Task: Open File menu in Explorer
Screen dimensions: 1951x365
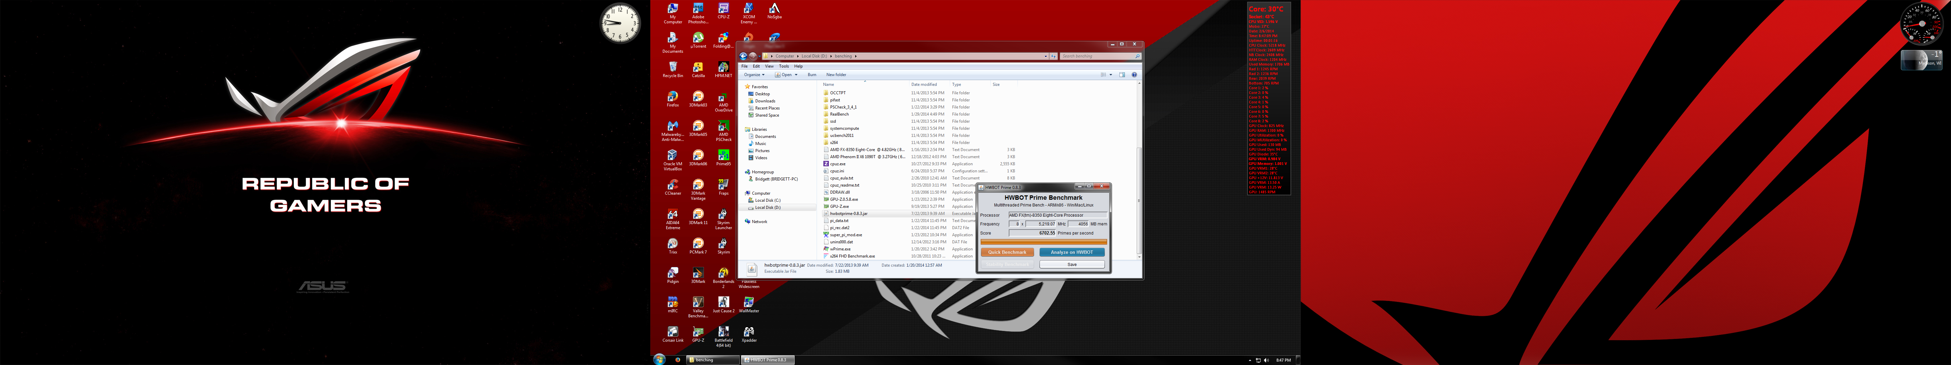Action: click(744, 67)
